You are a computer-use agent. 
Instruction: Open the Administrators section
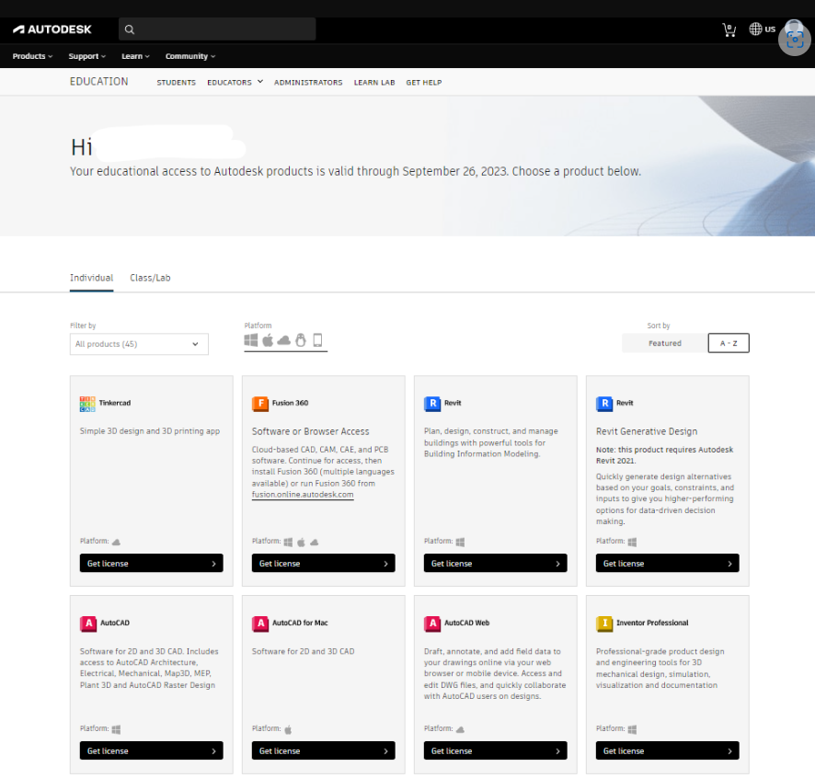pyautogui.click(x=308, y=82)
